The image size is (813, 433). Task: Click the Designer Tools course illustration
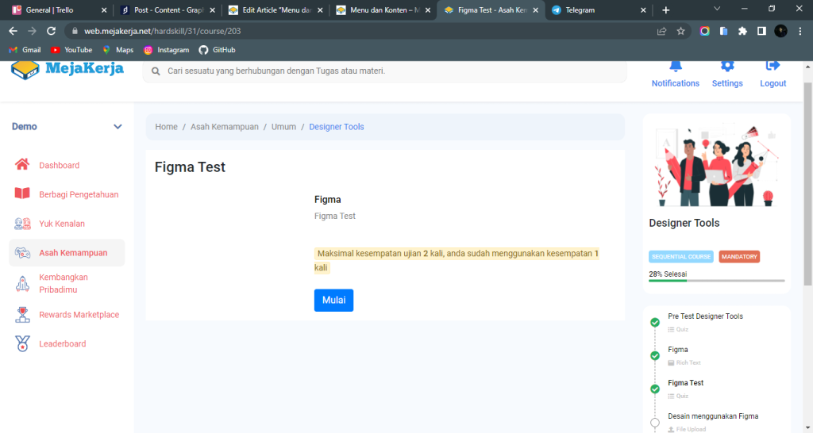pos(717,165)
